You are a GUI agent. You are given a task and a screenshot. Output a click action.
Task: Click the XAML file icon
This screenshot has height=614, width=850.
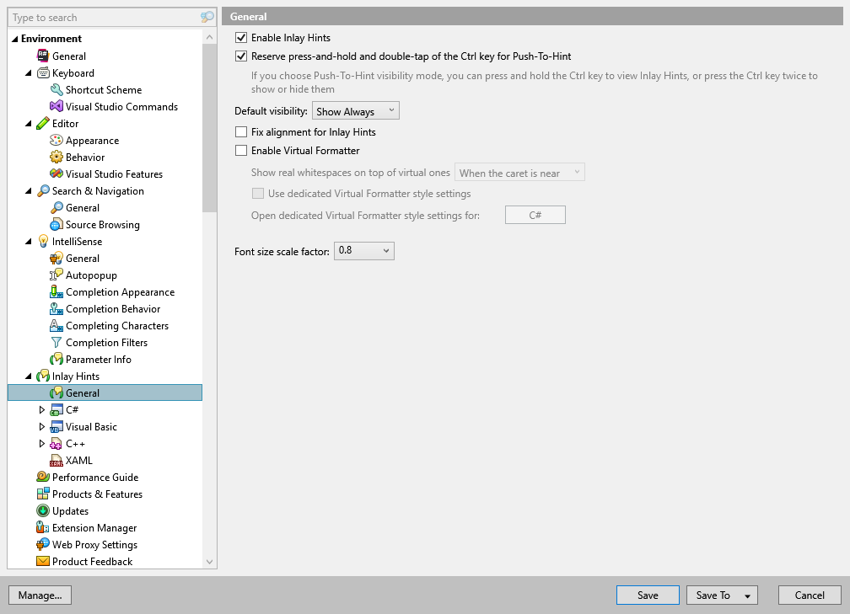click(x=56, y=460)
